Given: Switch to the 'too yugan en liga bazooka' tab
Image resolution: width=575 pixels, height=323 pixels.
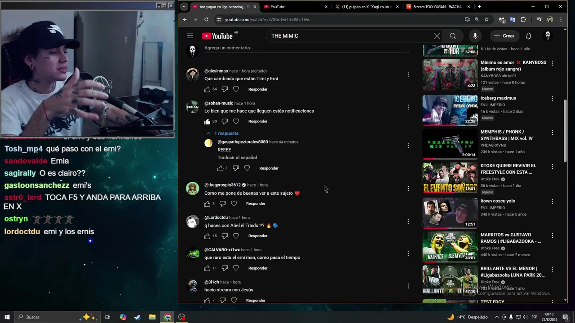Looking at the screenshot, I should tap(224, 7).
